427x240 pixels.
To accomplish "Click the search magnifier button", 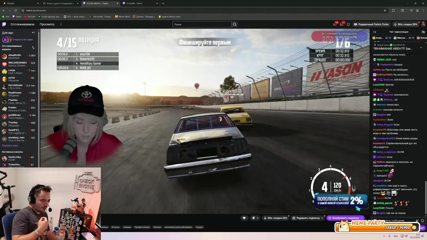I will tap(235, 24).
